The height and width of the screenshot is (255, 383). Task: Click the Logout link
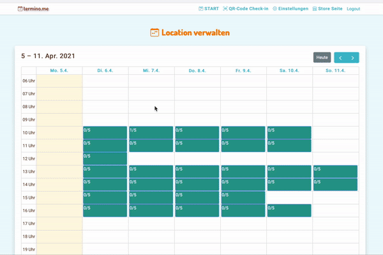[354, 9]
